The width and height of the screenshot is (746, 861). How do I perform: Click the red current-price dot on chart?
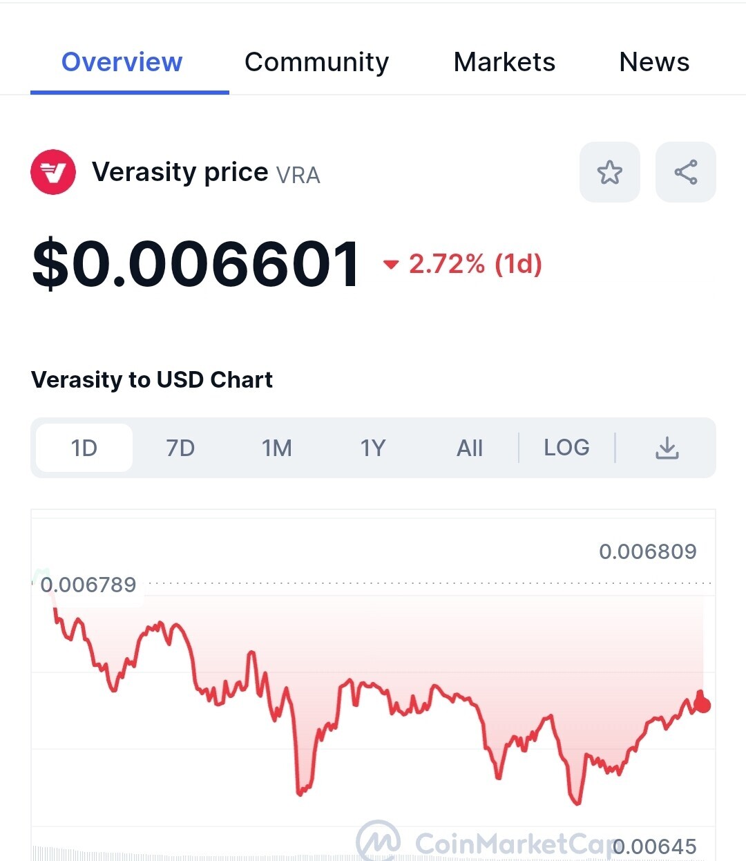click(703, 705)
